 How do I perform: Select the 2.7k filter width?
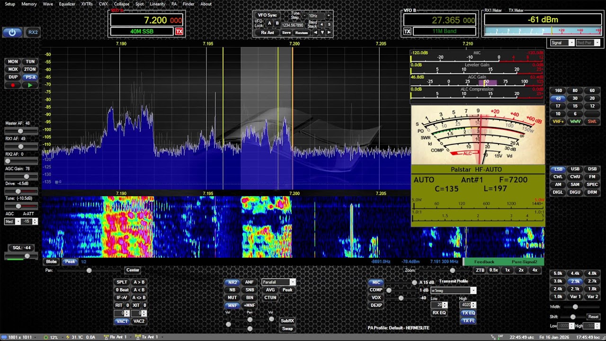pyautogui.click(x=592, y=281)
